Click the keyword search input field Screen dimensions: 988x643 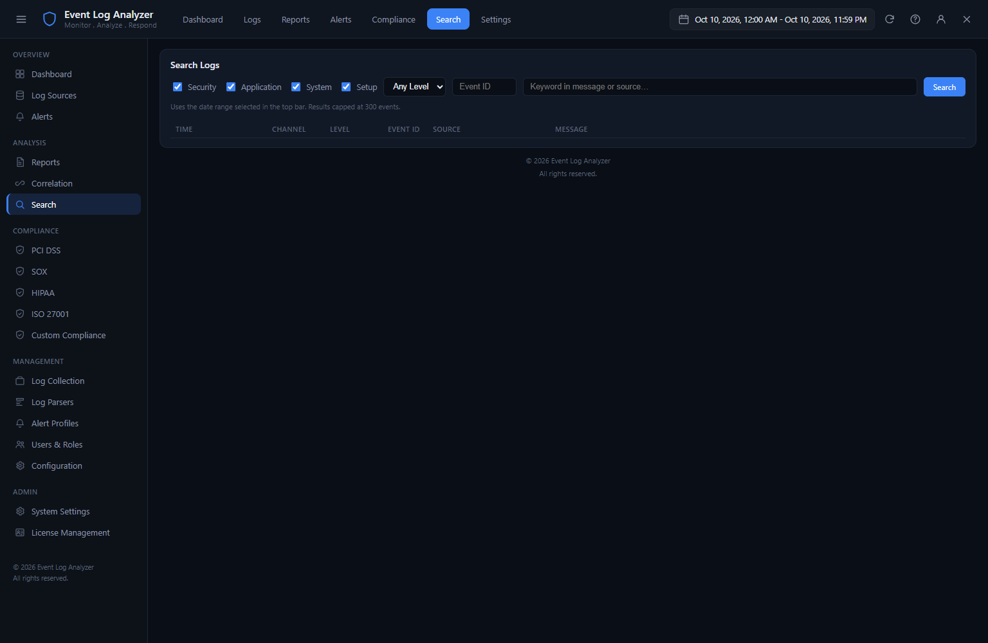coord(720,87)
